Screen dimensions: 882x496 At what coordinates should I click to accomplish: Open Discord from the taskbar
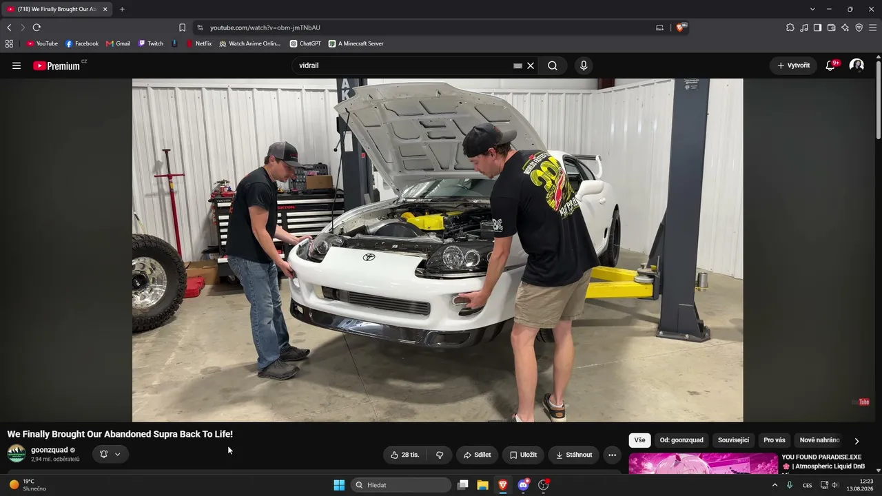(x=523, y=485)
